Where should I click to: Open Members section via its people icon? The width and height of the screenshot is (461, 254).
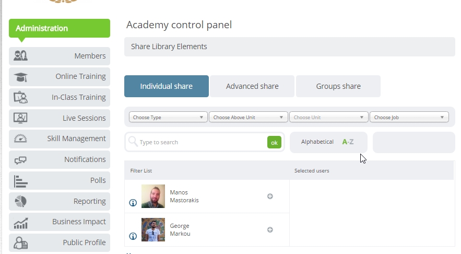[20, 55]
